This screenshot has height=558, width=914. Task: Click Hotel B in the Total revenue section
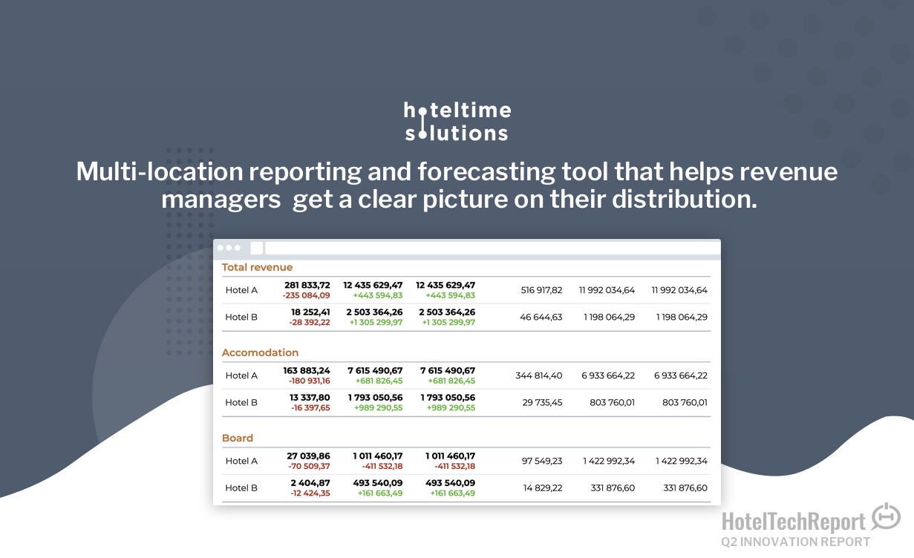coord(241,317)
